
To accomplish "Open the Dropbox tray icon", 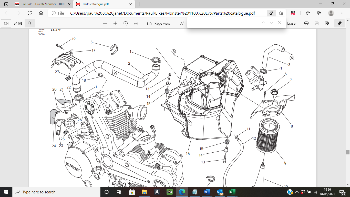I will click(x=303, y=192).
